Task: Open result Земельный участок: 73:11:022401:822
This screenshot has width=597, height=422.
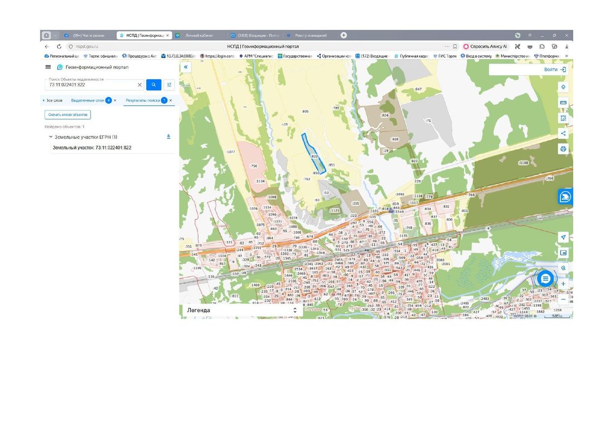Action: pyautogui.click(x=92, y=148)
